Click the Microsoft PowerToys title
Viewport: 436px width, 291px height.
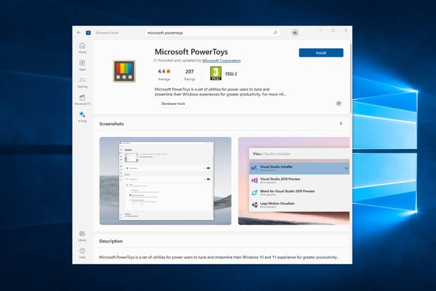tap(191, 52)
